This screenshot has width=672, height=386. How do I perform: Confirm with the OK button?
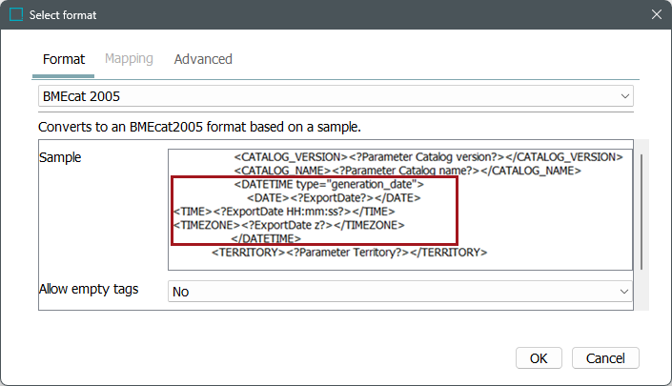point(539,358)
